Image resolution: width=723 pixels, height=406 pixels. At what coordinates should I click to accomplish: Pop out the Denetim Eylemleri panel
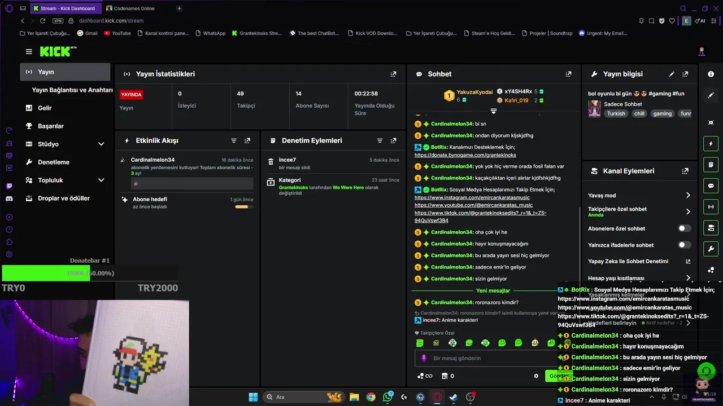(x=394, y=140)
